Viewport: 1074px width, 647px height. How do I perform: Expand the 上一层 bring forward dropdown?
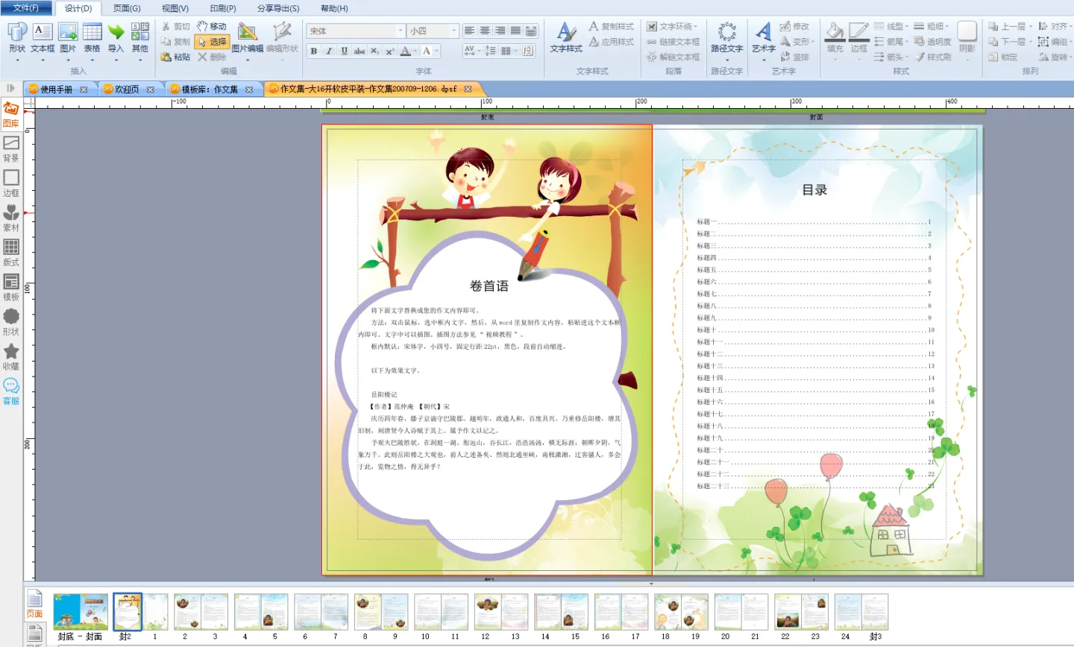[x=1030, y=27]
